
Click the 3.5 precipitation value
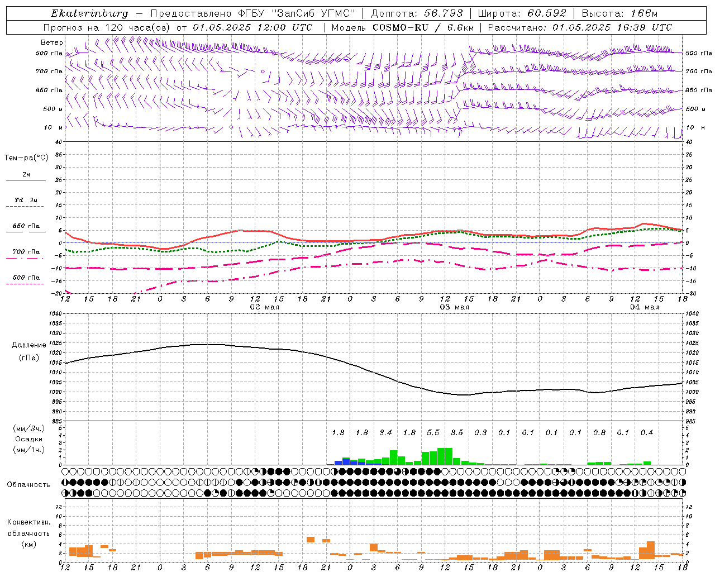pos(457,432)
